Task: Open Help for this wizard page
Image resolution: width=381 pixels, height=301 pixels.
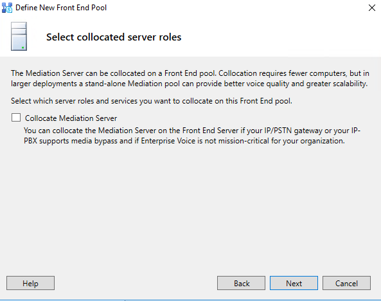Action: click(x=30, y=283)
